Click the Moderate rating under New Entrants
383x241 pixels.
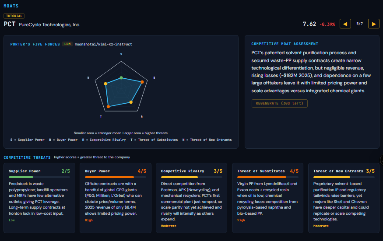[321, 226]
